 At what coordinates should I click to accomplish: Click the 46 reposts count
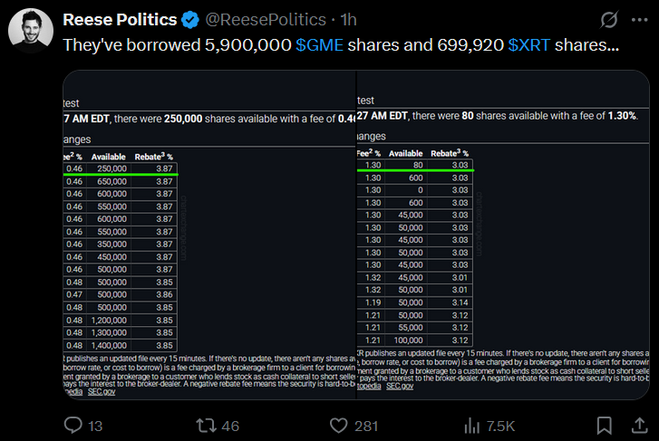(x=230, y=427)
